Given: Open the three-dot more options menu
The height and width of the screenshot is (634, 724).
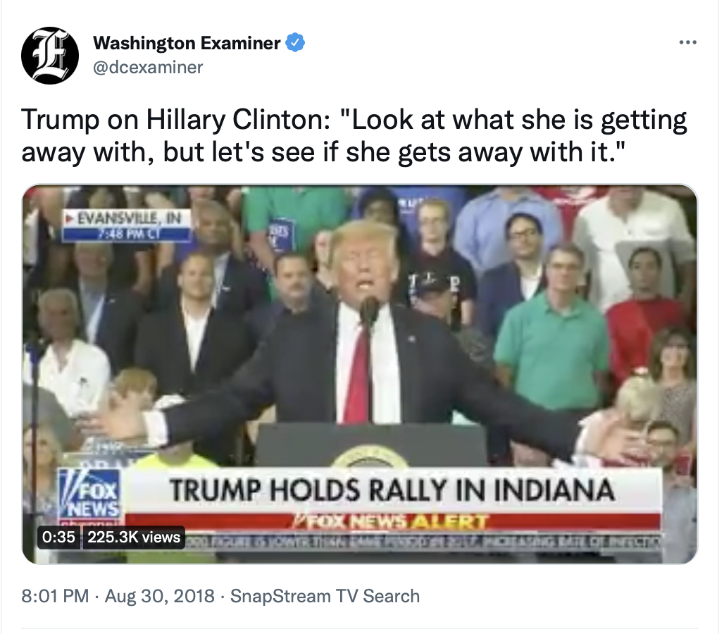Looking at the screenshot, I should point(687,42).
